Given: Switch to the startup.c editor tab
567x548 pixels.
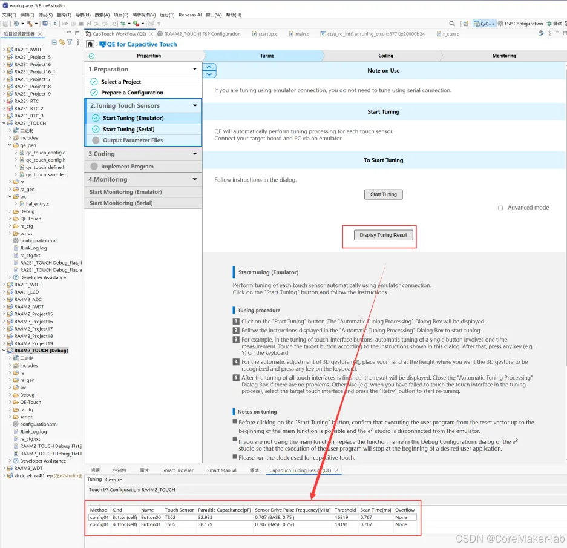Looking at the screenshot, I should pos(264,34).
